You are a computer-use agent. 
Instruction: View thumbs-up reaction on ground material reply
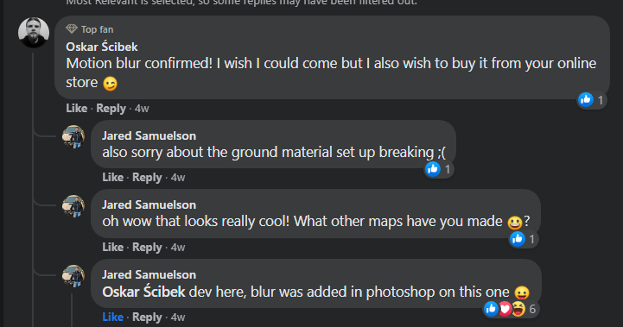[433, 169]
